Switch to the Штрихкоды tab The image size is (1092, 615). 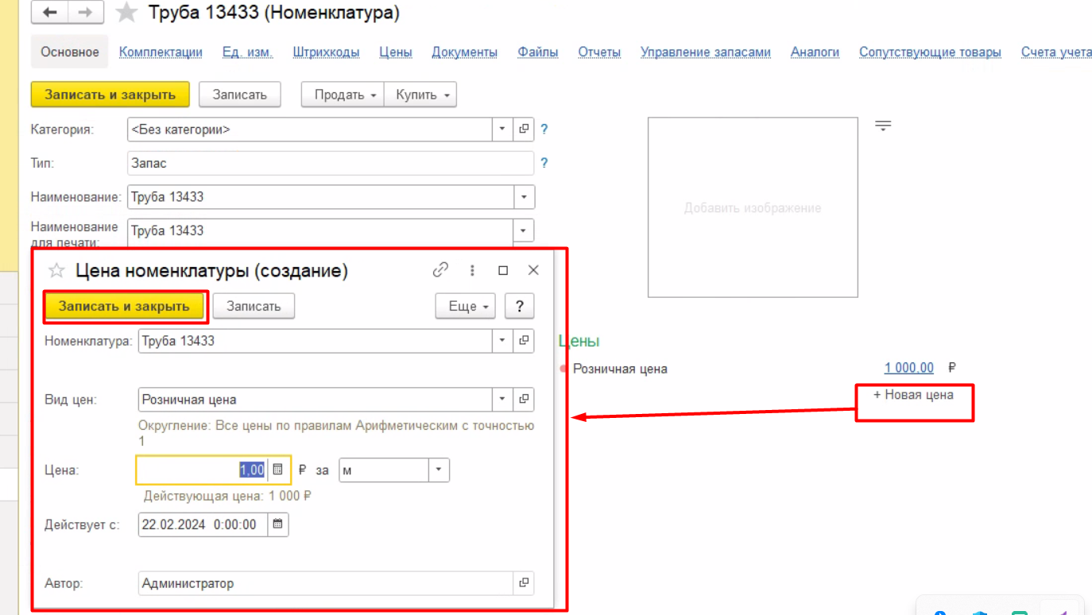point(326,52)
